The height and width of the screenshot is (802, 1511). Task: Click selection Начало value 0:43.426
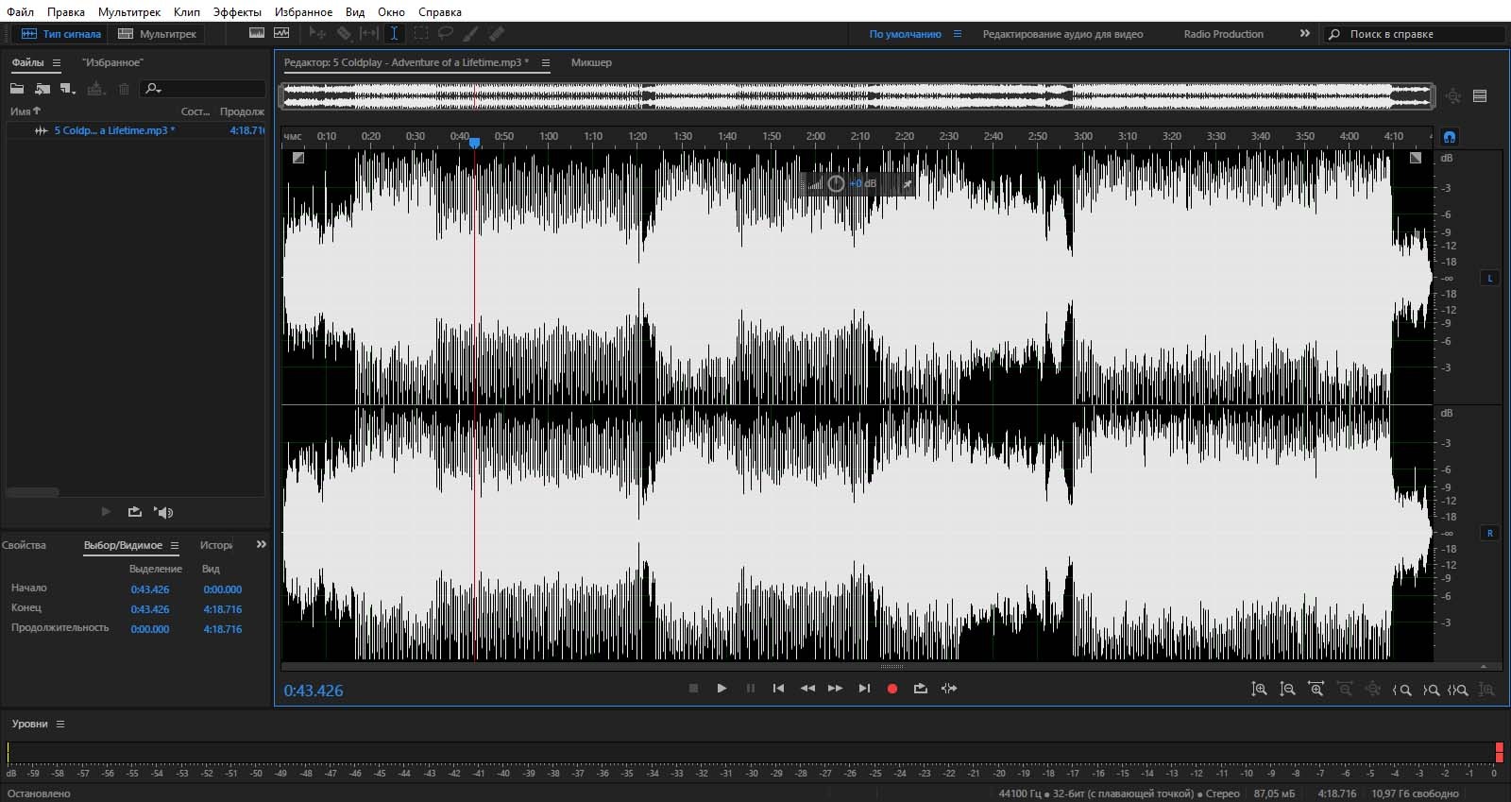click(150, 589)
